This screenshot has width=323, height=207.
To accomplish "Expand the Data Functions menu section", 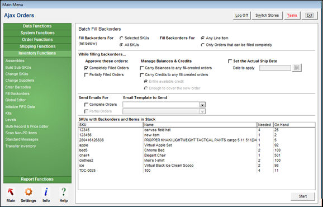I will pyautogui.click(x=37, y=26).
